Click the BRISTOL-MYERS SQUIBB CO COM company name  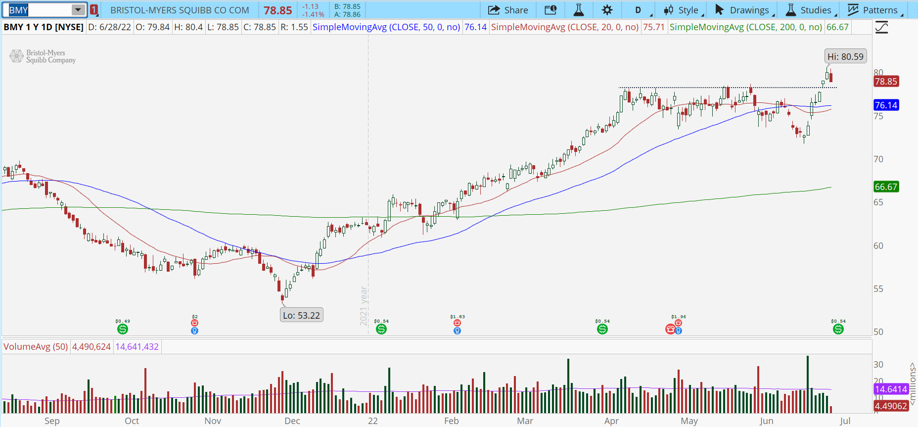180,10
